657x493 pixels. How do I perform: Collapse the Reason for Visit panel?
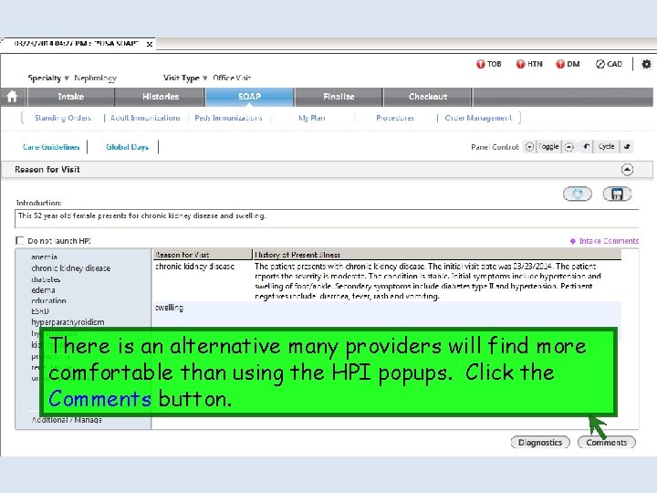627,170
